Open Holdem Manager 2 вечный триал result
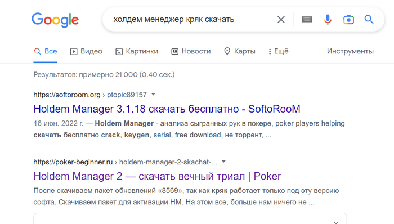394x224 pixels. (157, 176)
